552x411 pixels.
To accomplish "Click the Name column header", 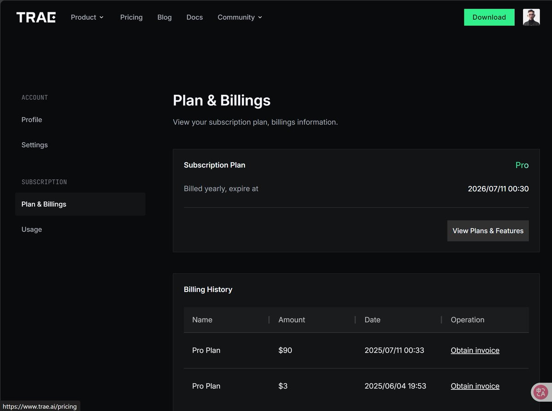I will click(x=202, y=320).
